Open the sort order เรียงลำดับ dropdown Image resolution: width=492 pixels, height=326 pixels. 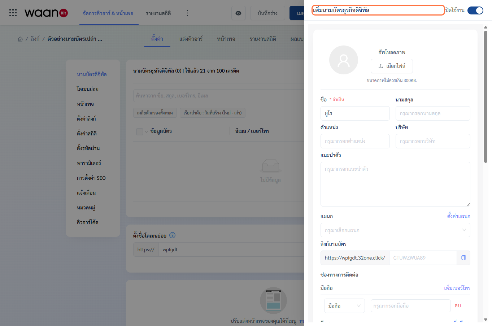[213, 113]
